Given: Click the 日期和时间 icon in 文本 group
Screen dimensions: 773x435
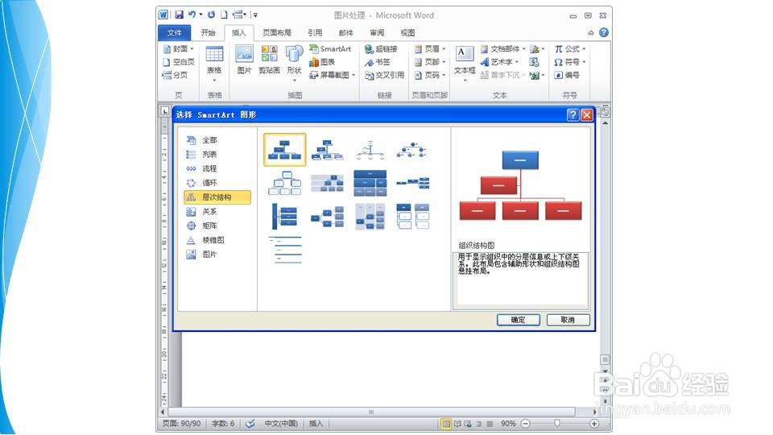Looking at the screenshot, I should [534, 62].
